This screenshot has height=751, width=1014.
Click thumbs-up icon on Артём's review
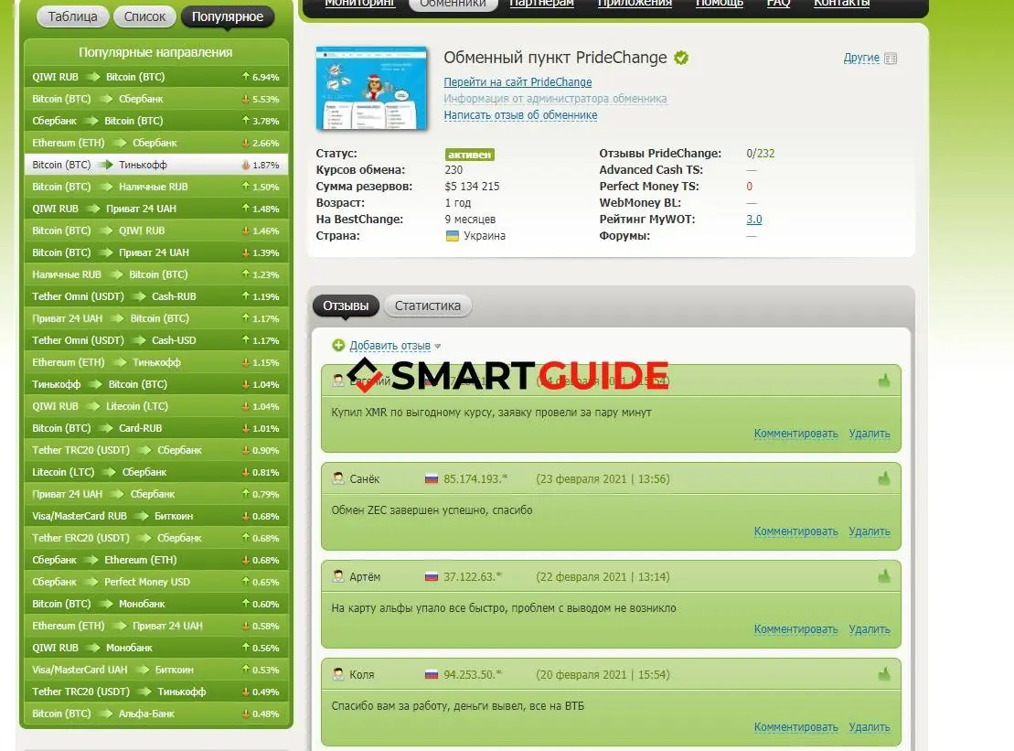pyautogui.click(x=884, y=576)
